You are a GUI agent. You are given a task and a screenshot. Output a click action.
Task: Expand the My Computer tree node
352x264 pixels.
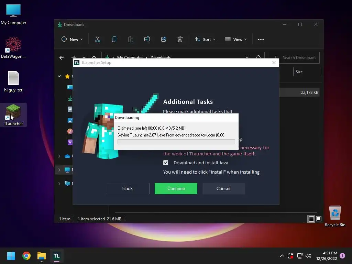(x=59, y=170)
